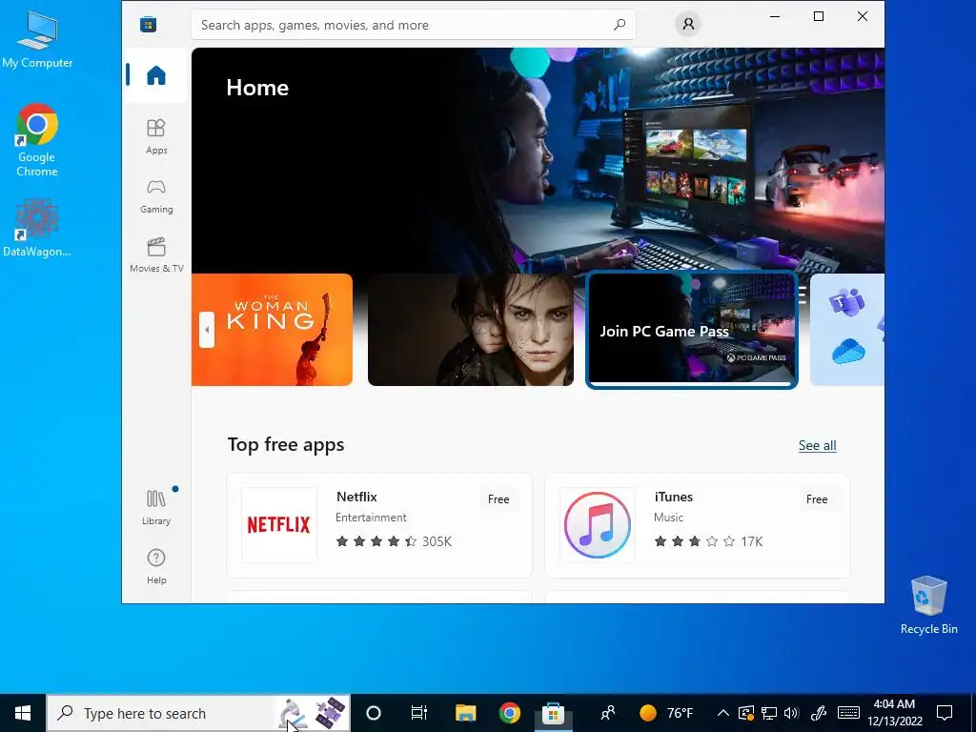Click Netflix star rating 305K
This screenshot has width=976, height=732.
pos(394,541)
